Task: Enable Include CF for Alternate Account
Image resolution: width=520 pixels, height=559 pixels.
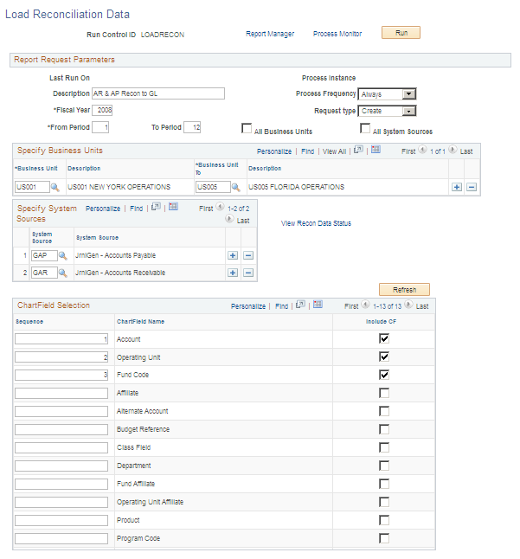Action: 384,411
